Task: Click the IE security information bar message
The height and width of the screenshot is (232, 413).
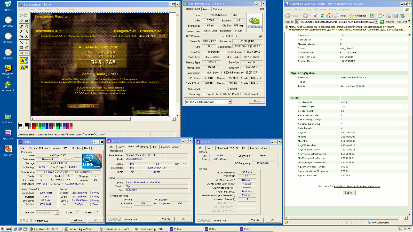Action: click(x=347, y=28)
